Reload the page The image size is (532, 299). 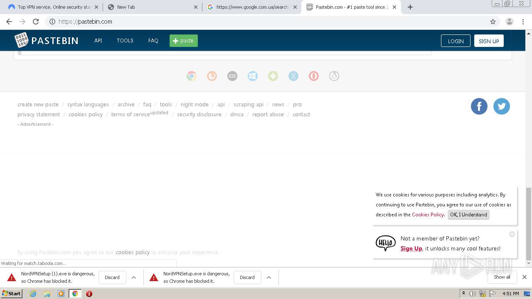click(36, 22)
